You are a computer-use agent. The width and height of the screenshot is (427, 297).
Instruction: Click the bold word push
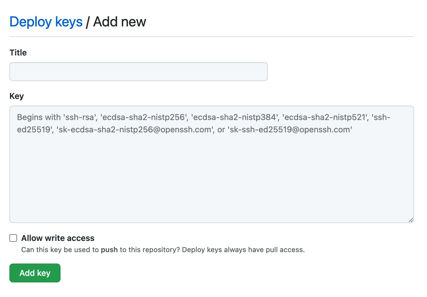click(109, 250)
